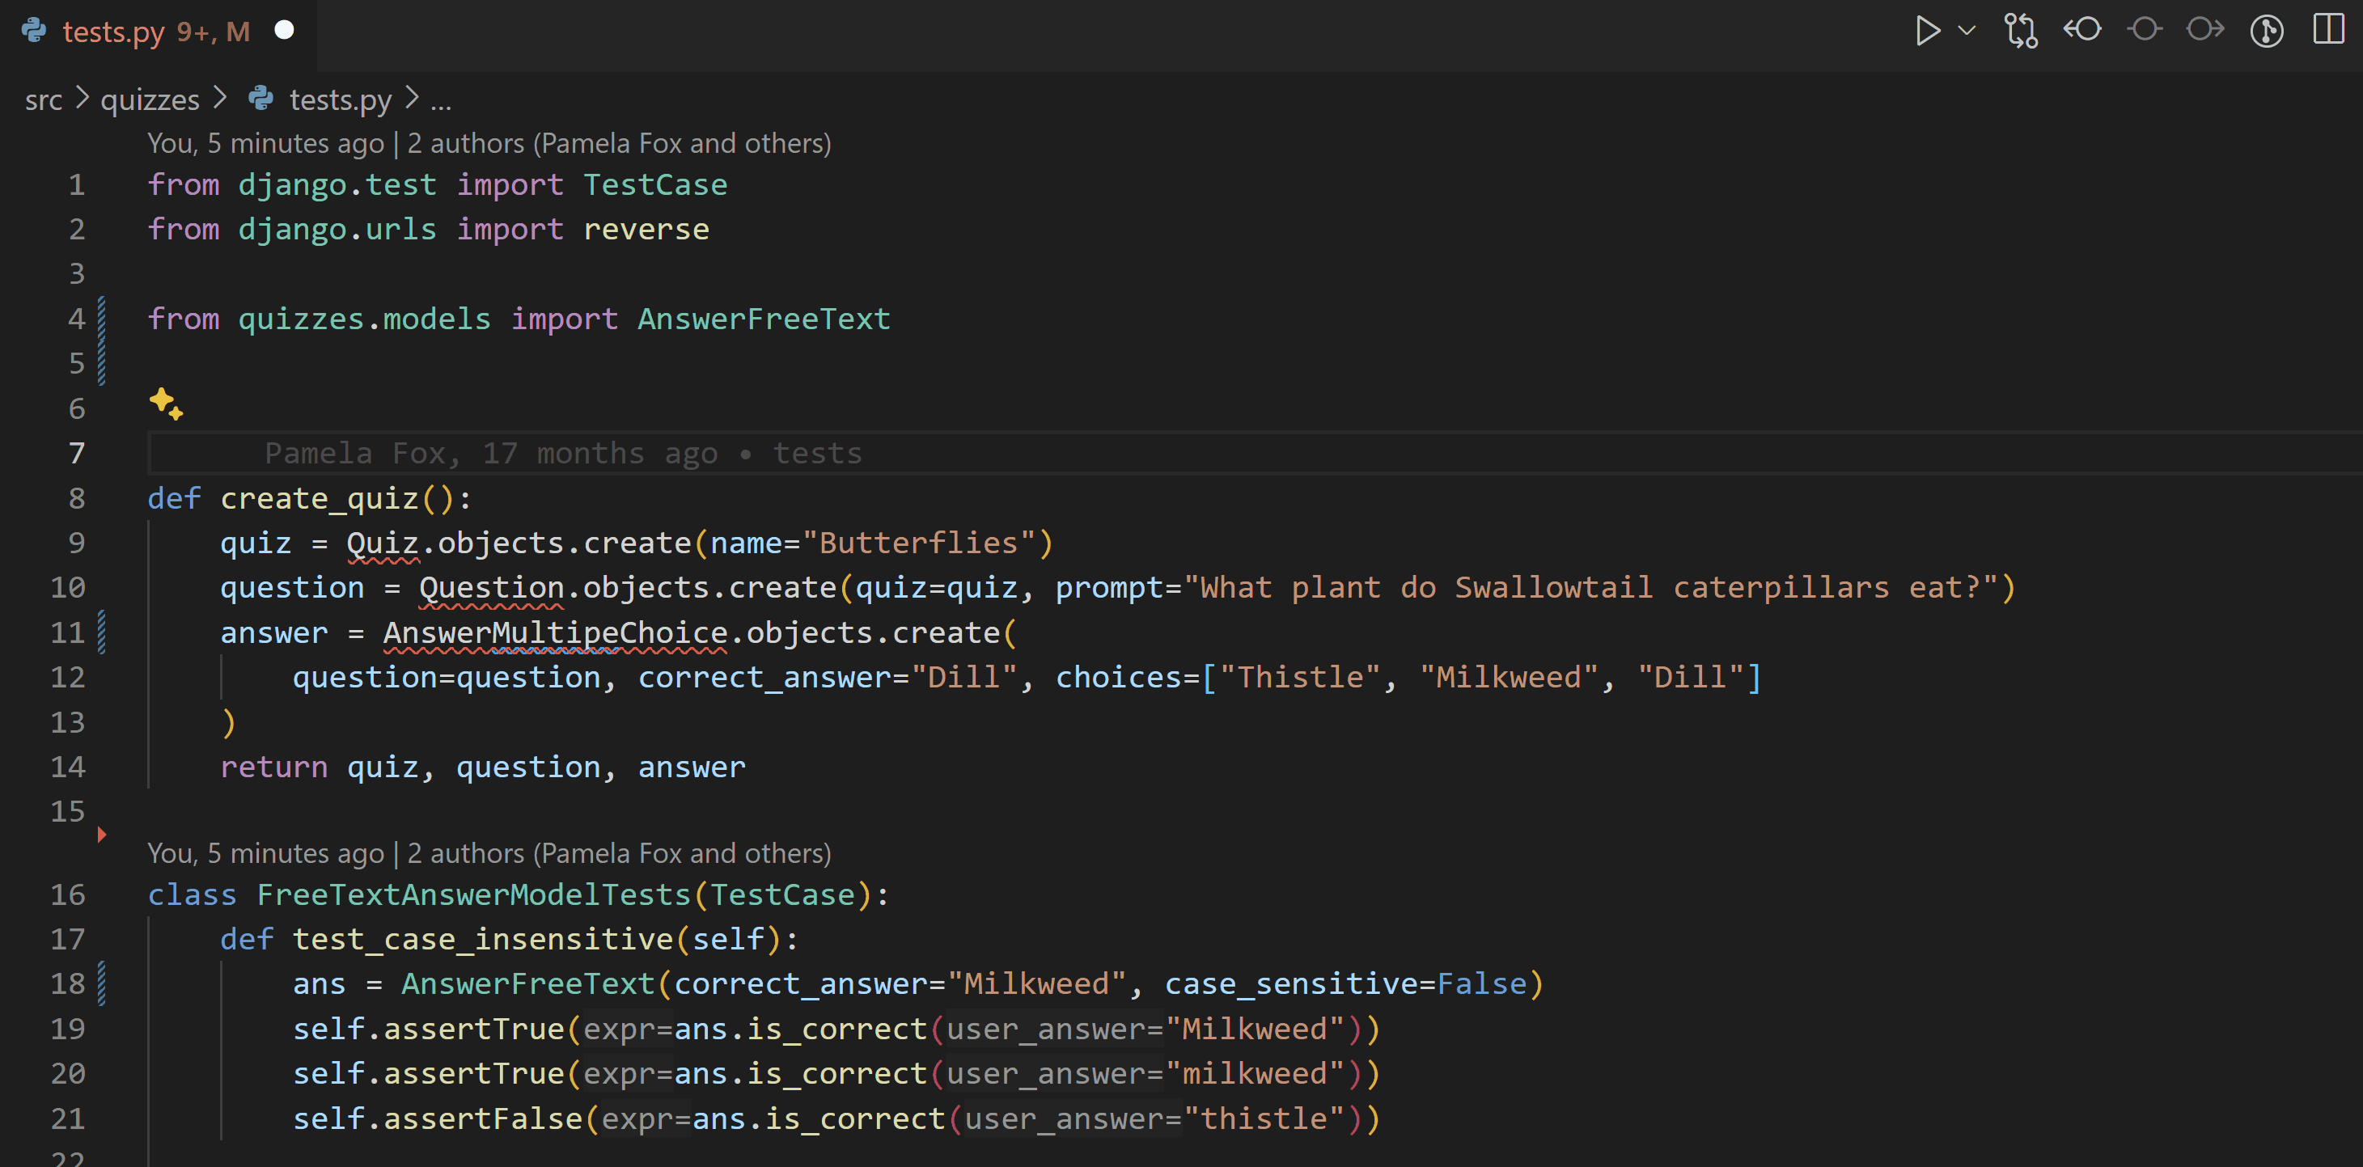Image resolution: width=2363 pixels, height=1167 pixels.
Task: Open the run options dropdown next to play
Action: tap(1966, 30)
